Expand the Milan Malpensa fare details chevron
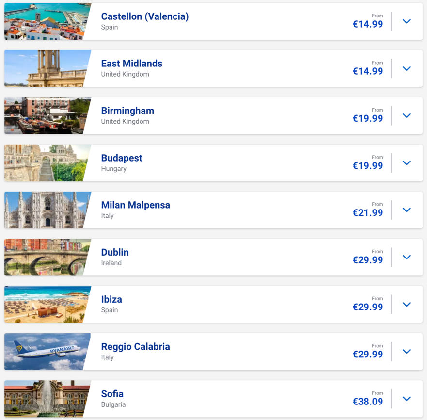 coord(406,210)
